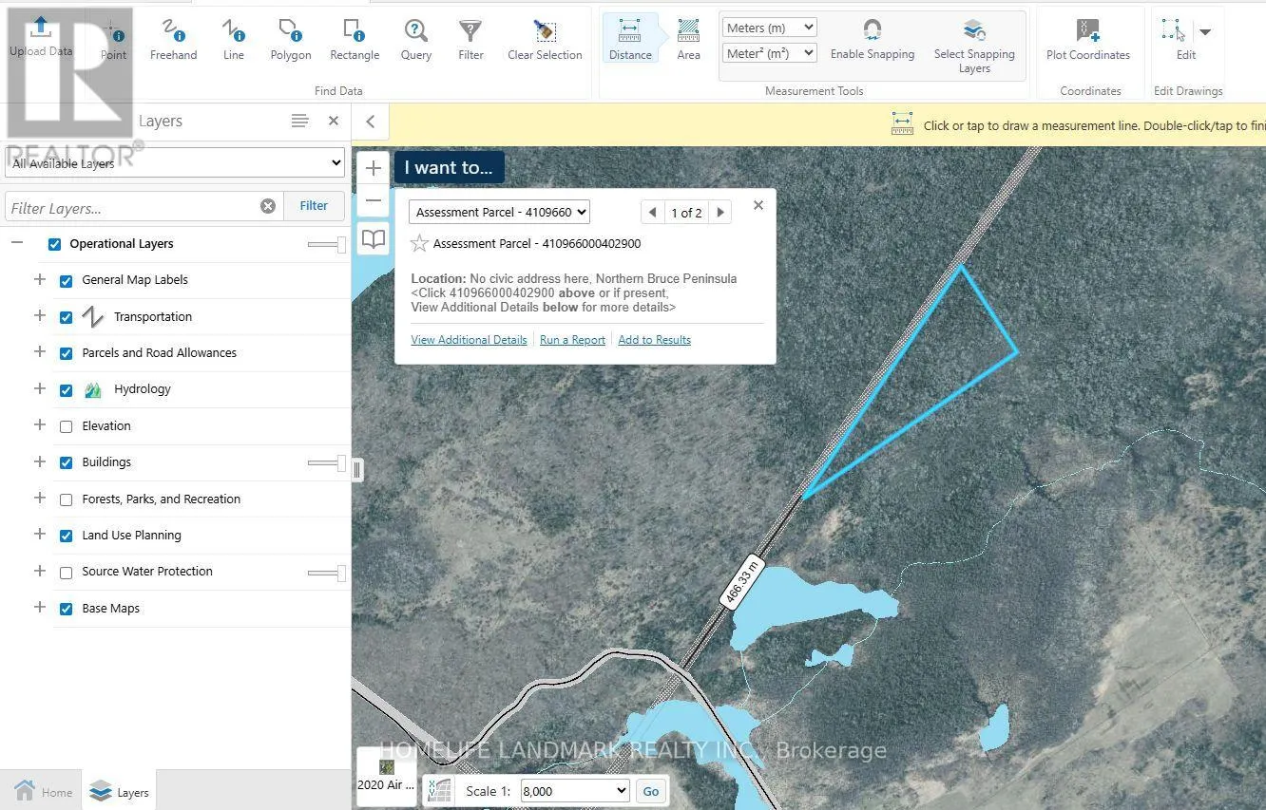Viewport: 1266px width, 810px height.
Task: Open Plot Coordinates tool
Action: (1087, 40)
